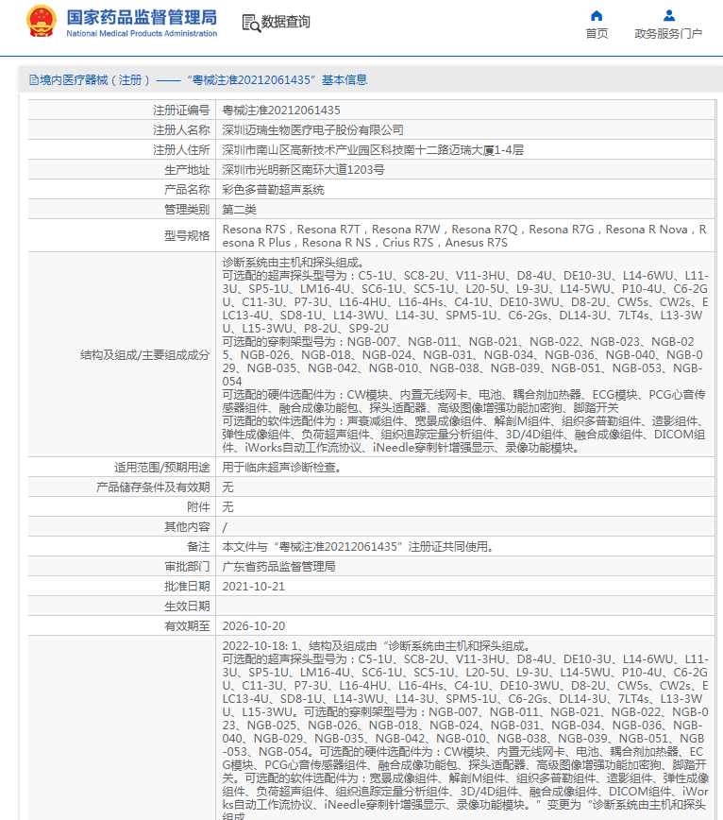Click the government service portal person icon
The image size is (723, 820).
click(x=668, y=16)
